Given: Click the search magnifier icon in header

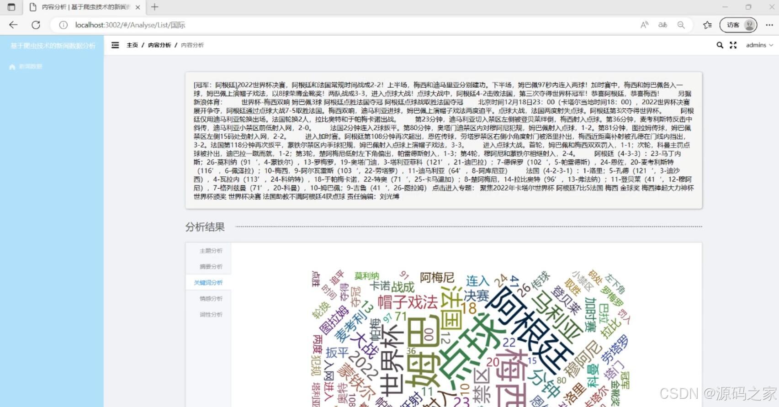Looking at the screenshot, I should click(720, 45).
